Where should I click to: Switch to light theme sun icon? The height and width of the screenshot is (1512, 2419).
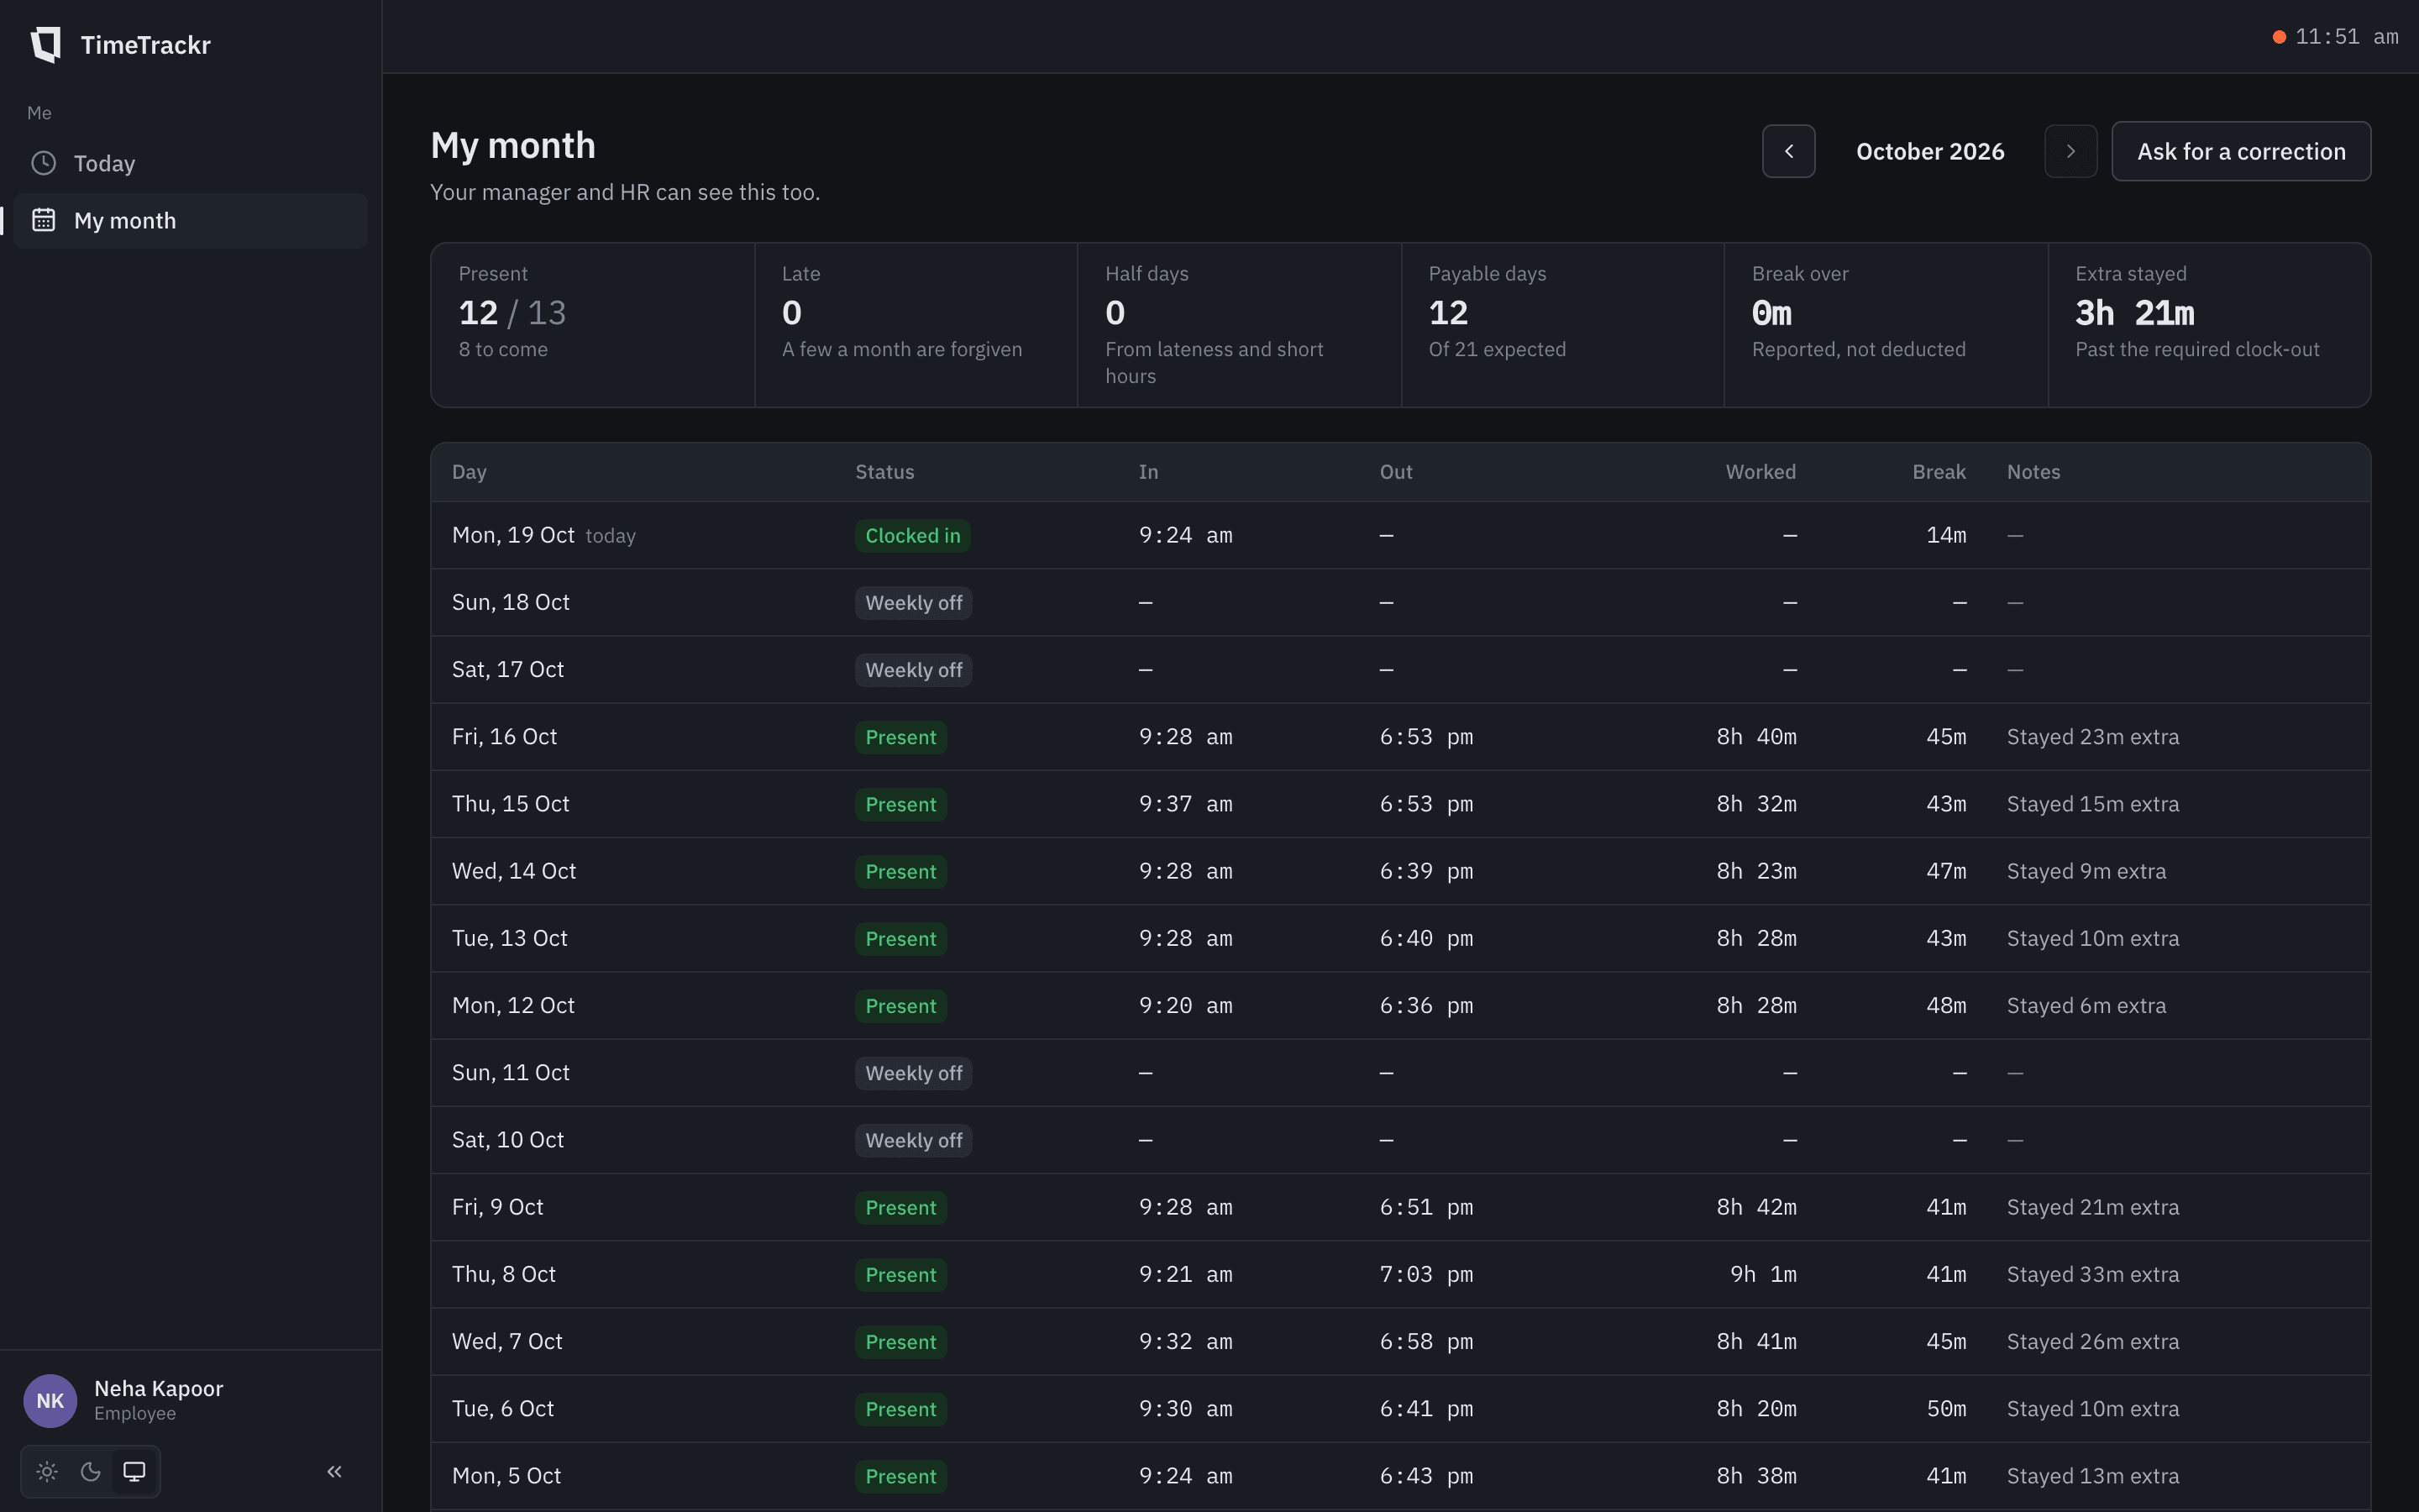tap(47, 1471)
